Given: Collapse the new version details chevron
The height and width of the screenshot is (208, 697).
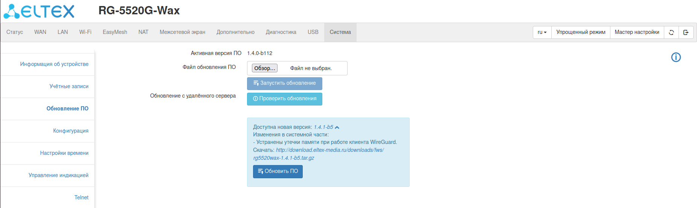Looking at the screenshot, I should pyautogui.click(x=337, y=127).
